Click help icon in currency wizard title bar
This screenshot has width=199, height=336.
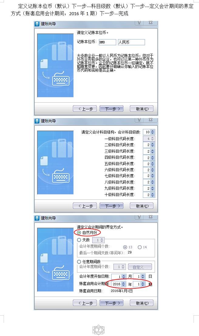tap(140, 23)
